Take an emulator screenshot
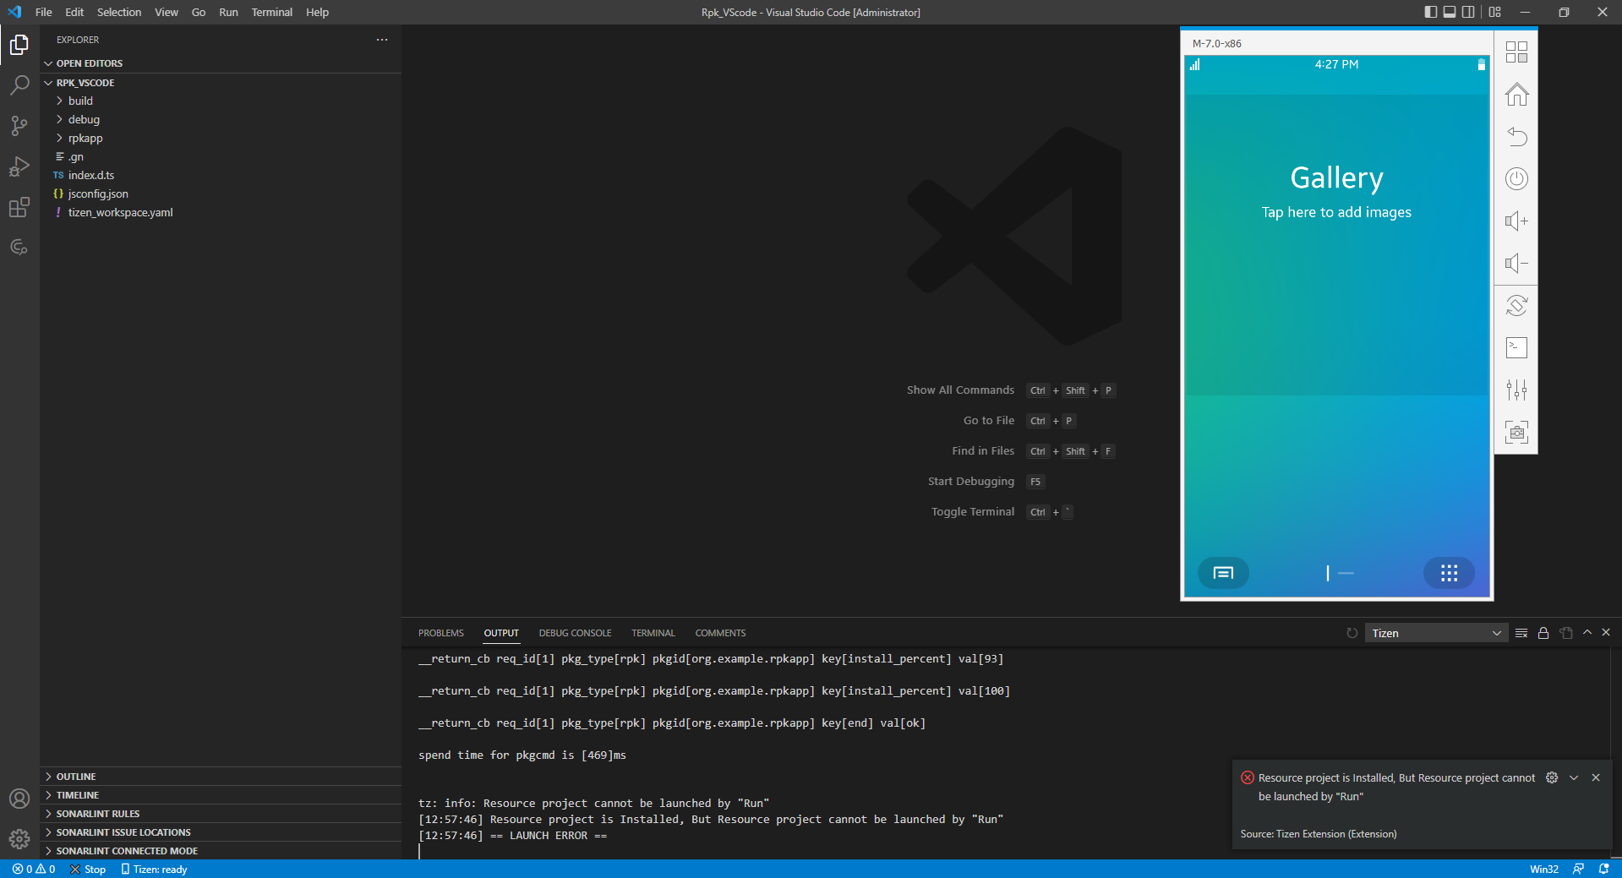Viewport: 1622px width, 878px height. (x=1516, y=432)
